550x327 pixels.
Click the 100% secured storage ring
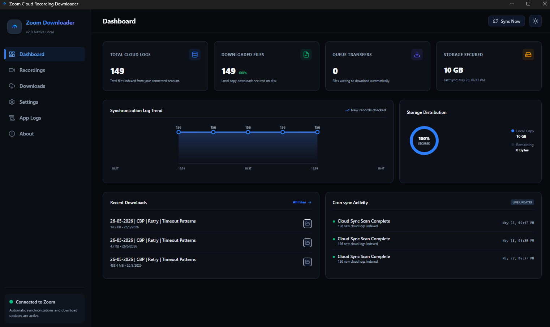424,141
